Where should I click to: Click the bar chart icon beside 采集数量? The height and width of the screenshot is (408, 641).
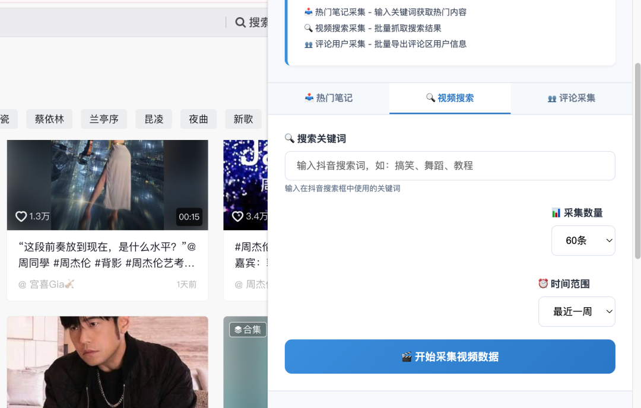click(x=556, y=213)
